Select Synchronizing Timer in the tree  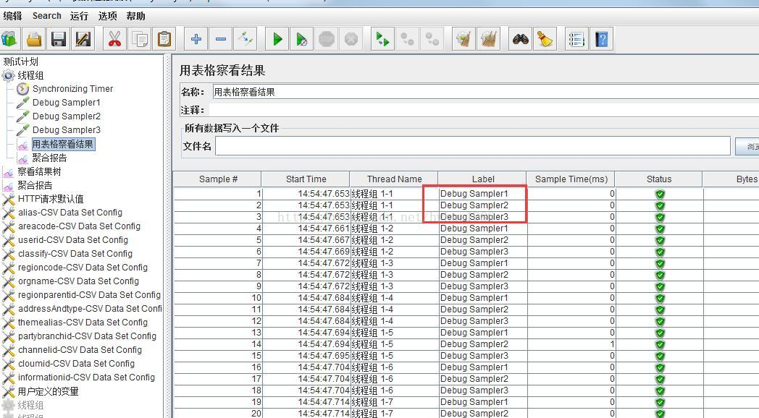pyautogui.click(x=72, y=89)
